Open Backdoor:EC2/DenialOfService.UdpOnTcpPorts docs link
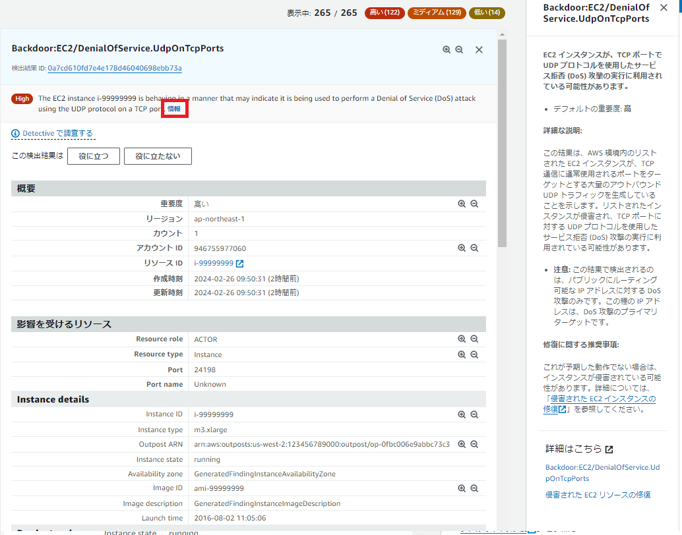Screen dimensions: 682x535 pyautogui.click(x=602, y=473)
